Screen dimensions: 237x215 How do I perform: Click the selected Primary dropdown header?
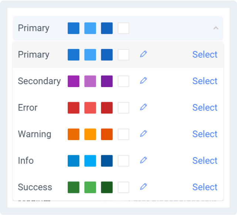[x=118, y=28]
